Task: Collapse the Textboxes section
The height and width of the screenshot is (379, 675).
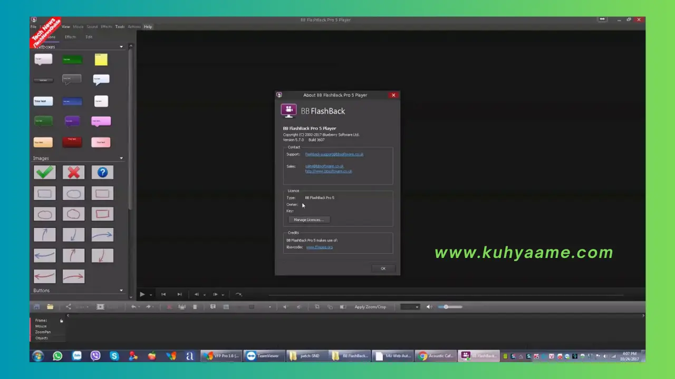Action: [x=121, y=47]
